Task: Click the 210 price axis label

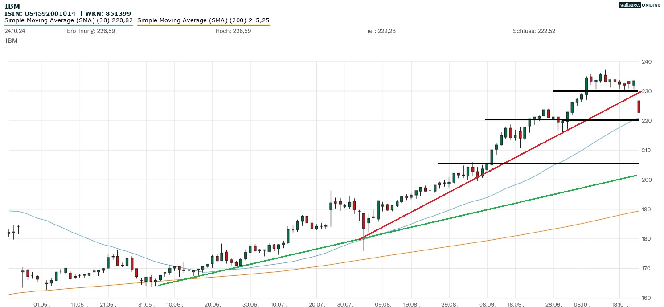Action: [647, 150]
